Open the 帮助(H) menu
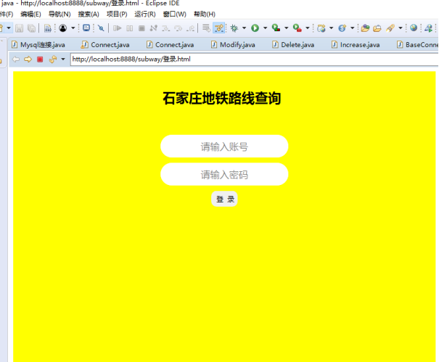This screenshot has height=362, width=439. pyautogui.click(x=205, y=15)
